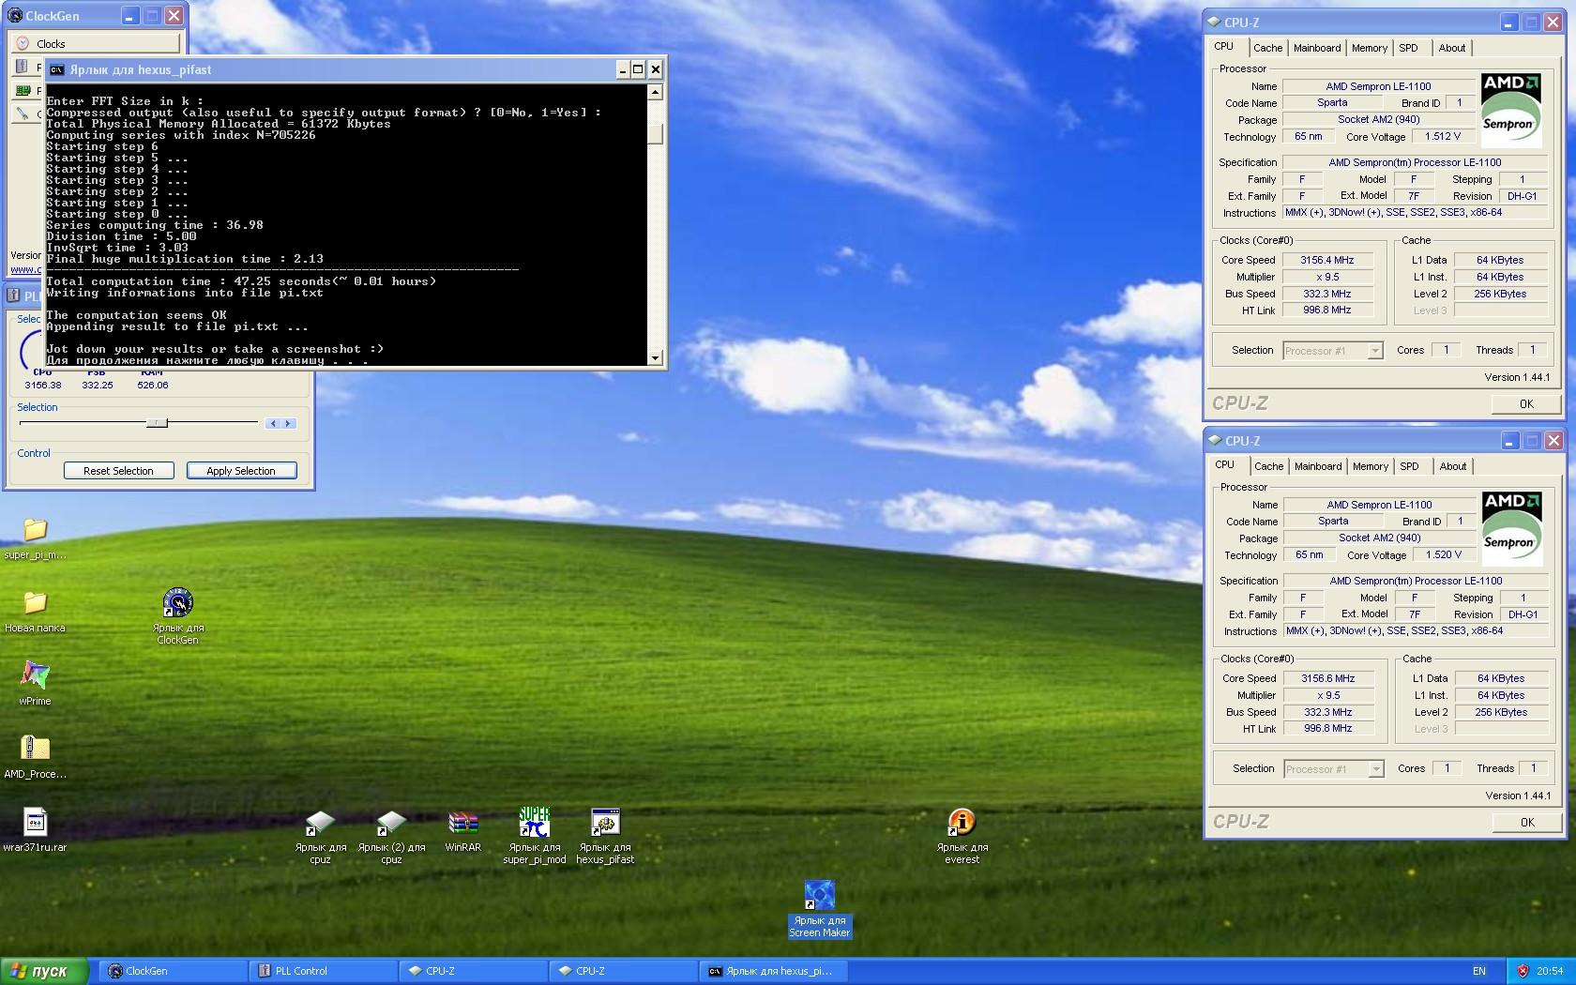Click OK in the upper CPU-Z window

[x=1526, y=404]
